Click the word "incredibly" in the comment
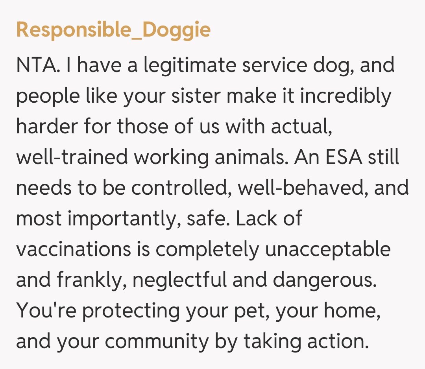This screenshot has height=369, width=425. pyautogui.click(x=346, y=96)
